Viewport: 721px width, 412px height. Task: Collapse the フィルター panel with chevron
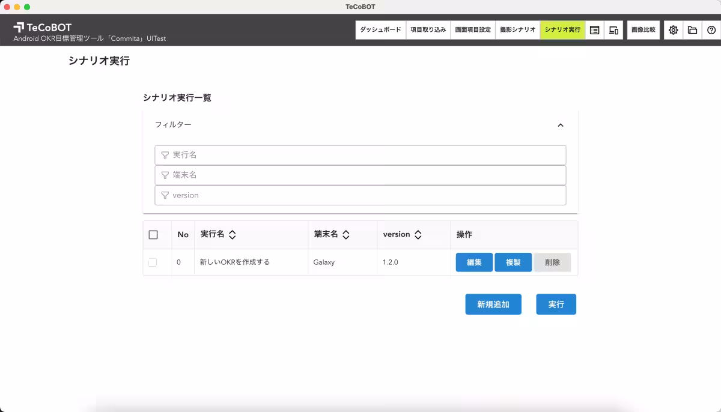[x=560, y=125]
